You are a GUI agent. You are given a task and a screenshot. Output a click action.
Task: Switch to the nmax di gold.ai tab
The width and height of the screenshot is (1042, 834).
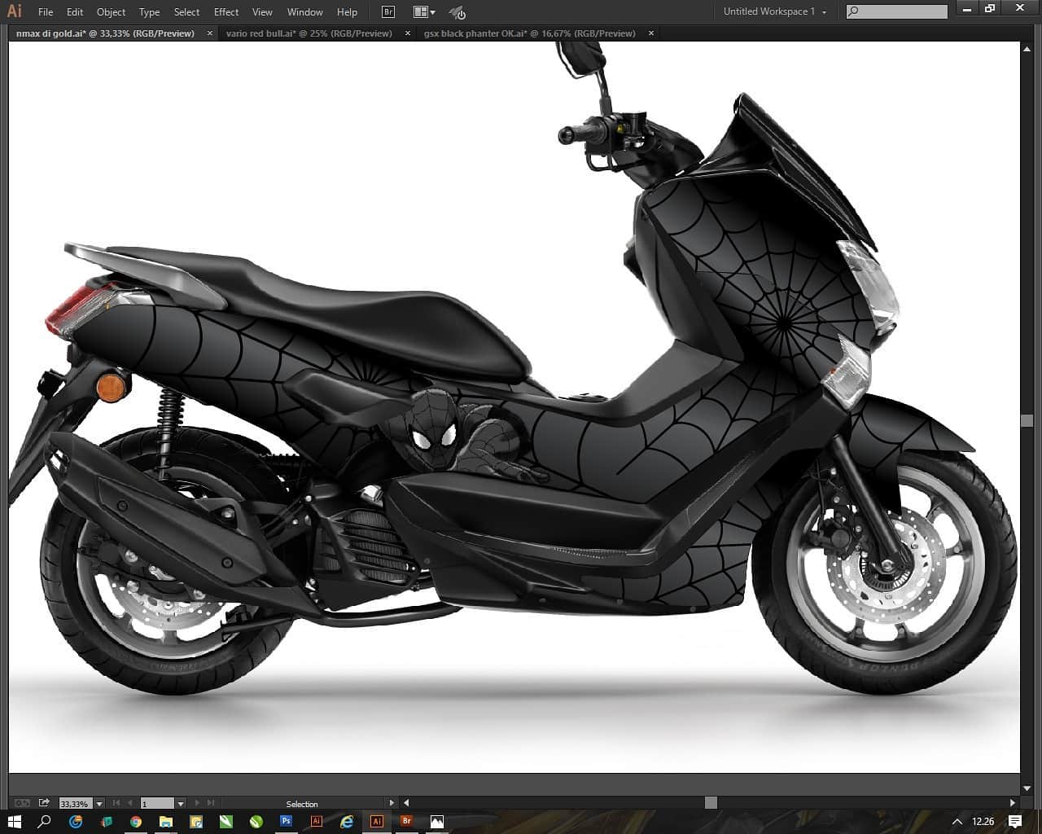pyautogui.click(x=105, y=33)
